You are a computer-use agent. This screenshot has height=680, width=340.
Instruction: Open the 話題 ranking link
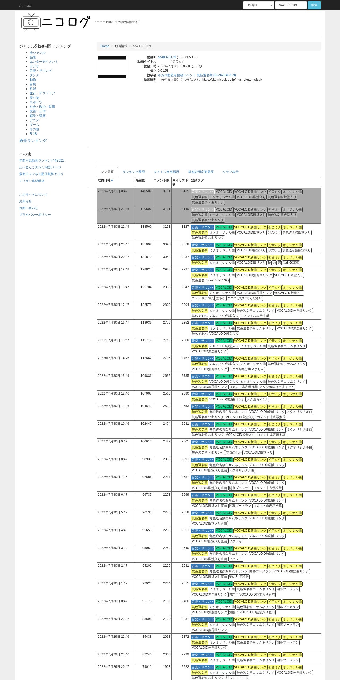pos(33,57)
